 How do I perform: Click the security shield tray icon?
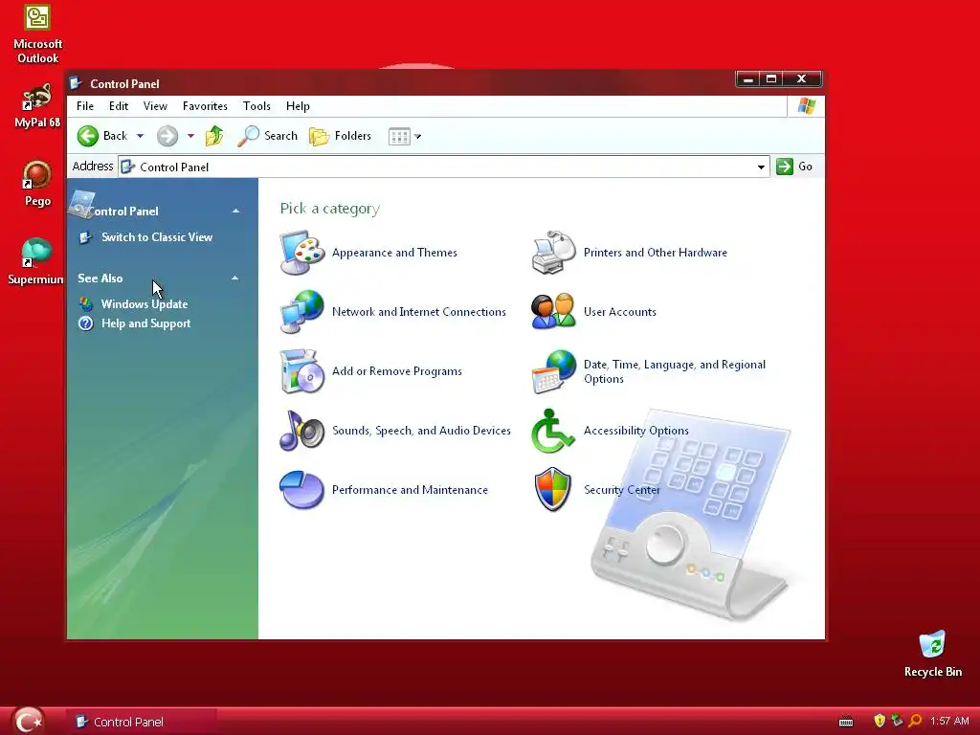[x=880, y=722]
